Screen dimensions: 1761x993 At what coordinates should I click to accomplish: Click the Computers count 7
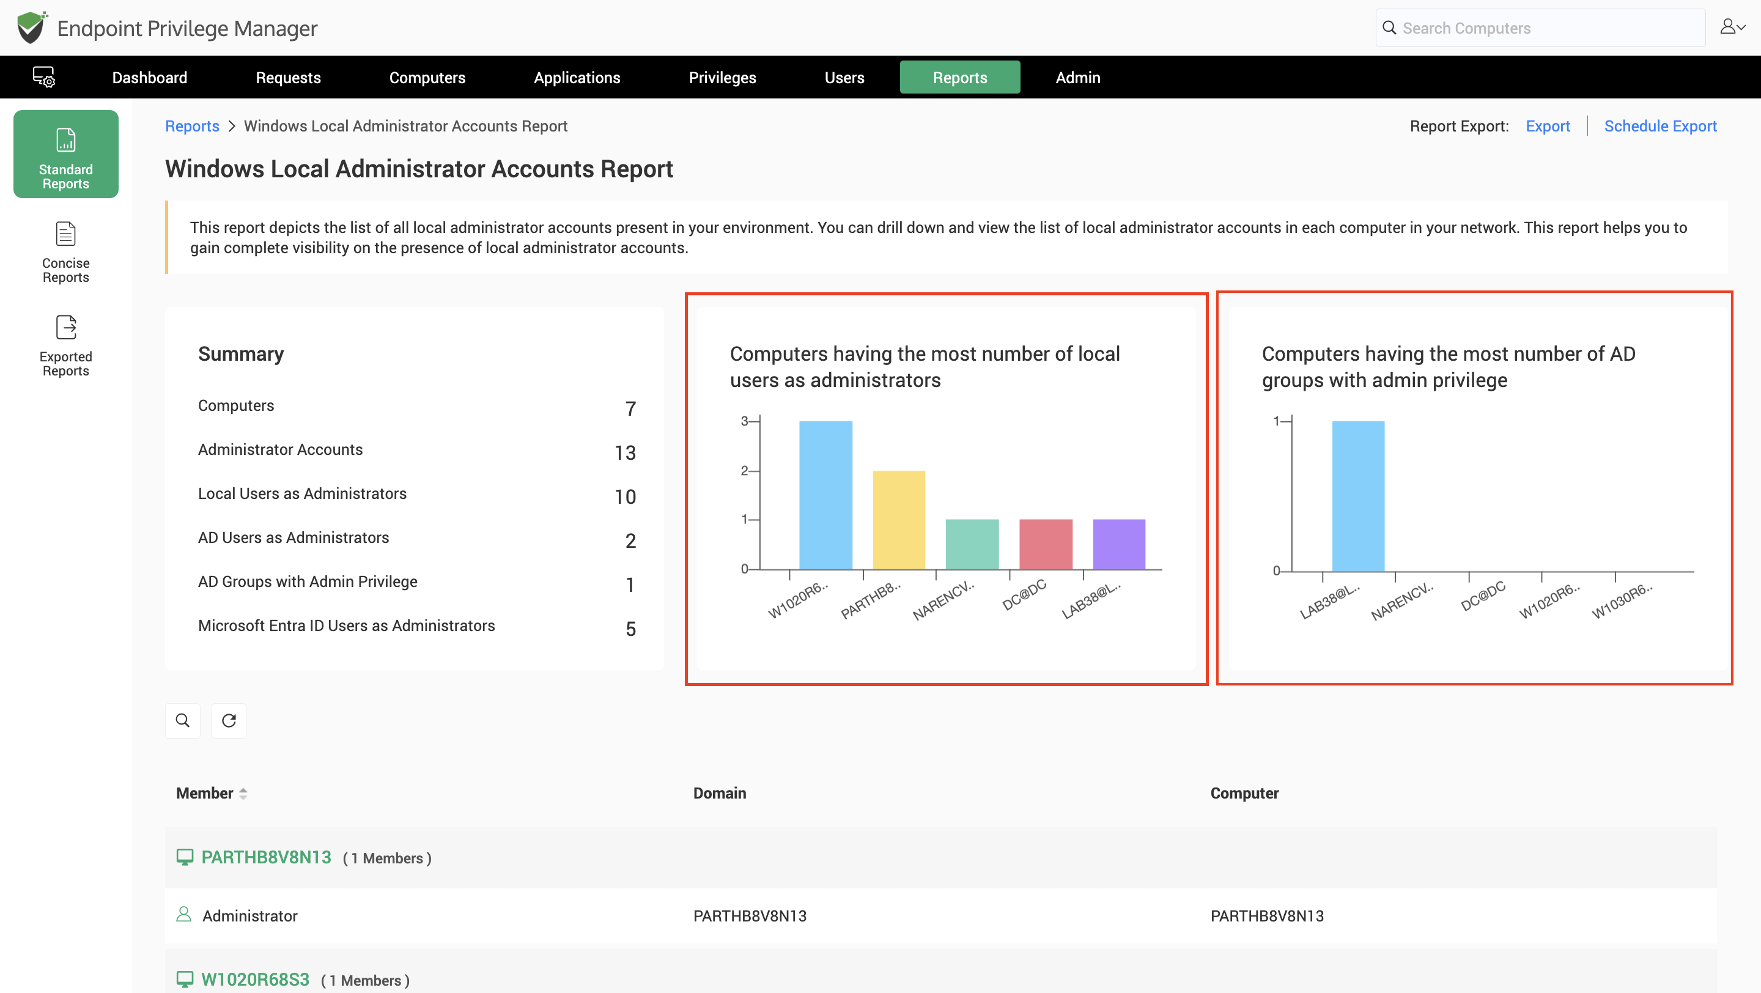pyautogui.click(x=630, y=408)
